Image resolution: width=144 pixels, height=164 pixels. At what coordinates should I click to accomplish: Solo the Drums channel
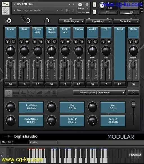point(8,42)
